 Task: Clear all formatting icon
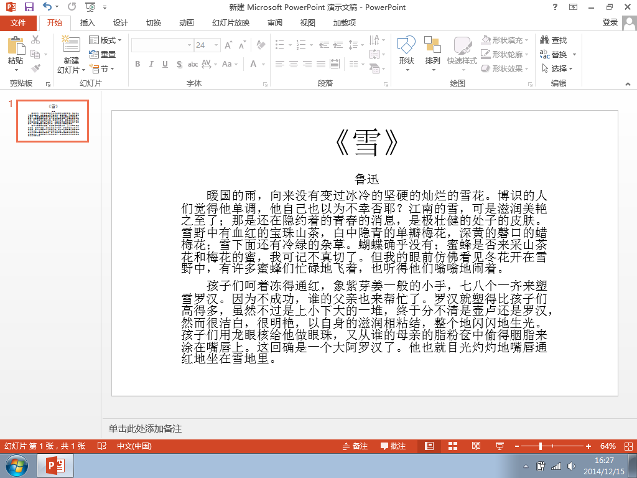pyautogui.click(x=261, y=45)
